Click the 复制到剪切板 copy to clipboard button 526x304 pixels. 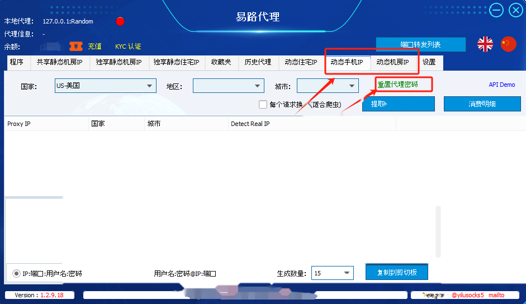(x=397, y=273)
